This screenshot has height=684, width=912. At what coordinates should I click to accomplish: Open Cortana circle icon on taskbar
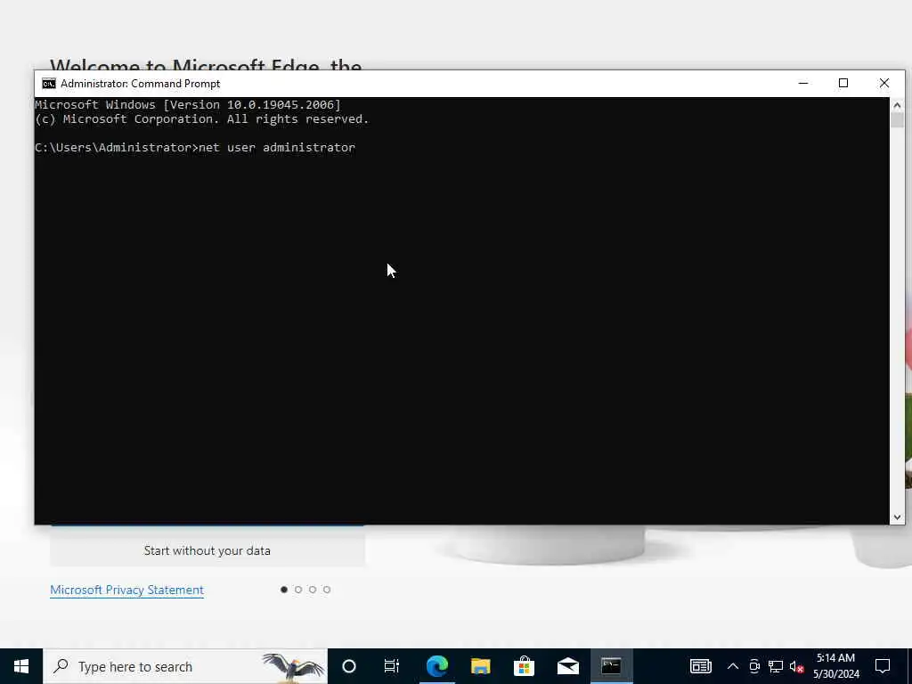pos(349,666)
